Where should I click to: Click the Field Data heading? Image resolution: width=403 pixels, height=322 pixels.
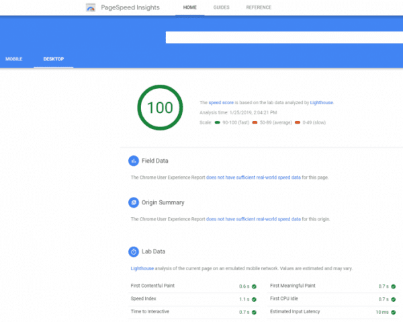(155, 161)
